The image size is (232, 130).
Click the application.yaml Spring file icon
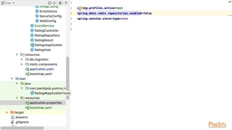[x=27, y=69]
